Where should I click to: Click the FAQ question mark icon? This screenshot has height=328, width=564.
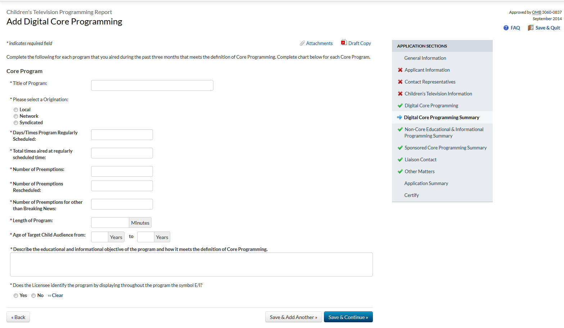(506, 28)
